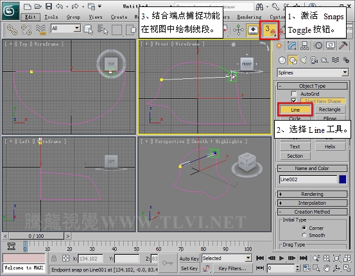The image size is (355, 276).
Task: Expand the Rendering rollout
Action: [x=312, y=194]
